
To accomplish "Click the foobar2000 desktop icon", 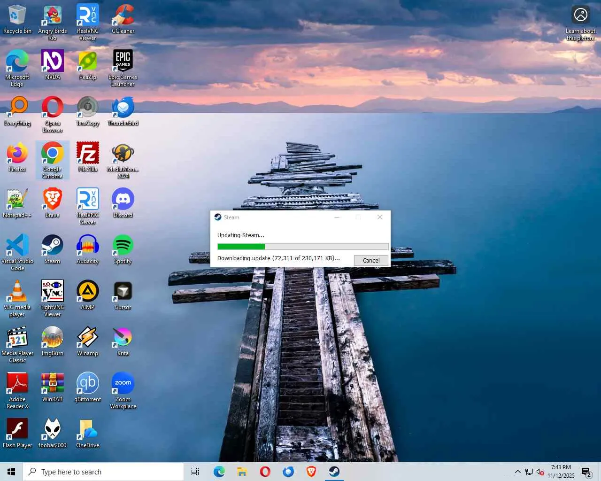I will (x=53, y=434).
